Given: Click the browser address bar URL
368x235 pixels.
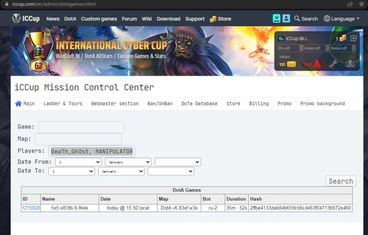Looking at the screenshot, I should 54,4.
